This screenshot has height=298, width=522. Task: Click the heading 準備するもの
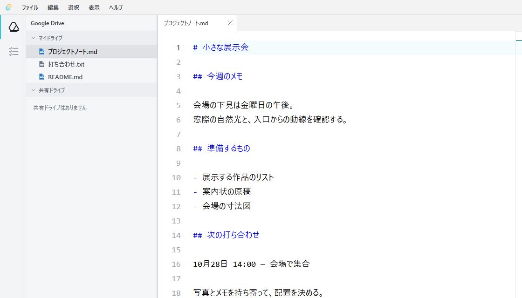coord(221,149)
